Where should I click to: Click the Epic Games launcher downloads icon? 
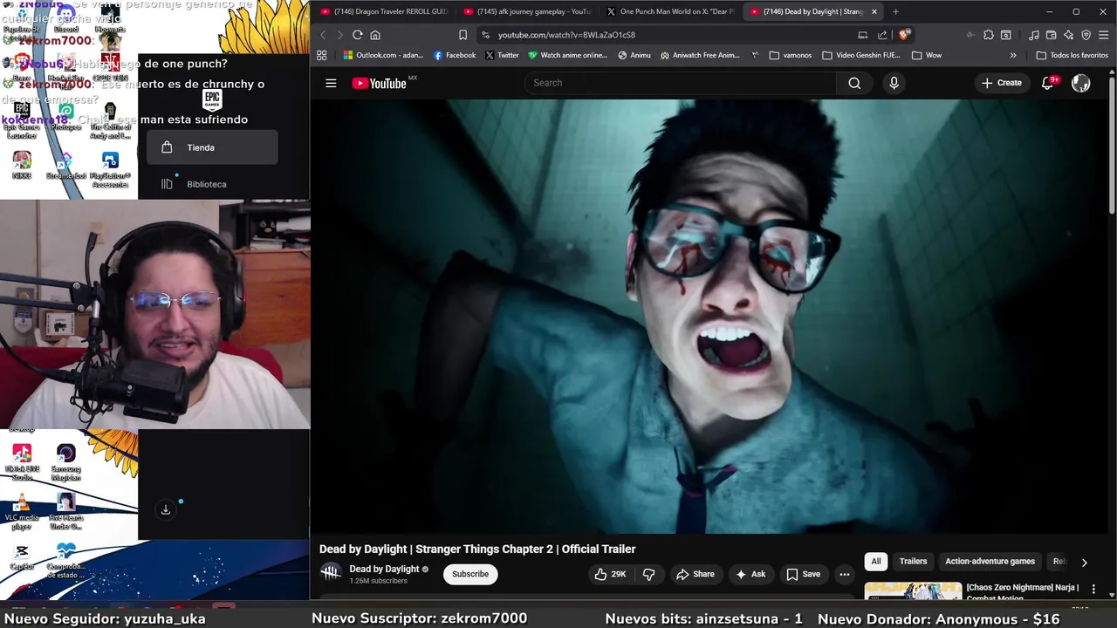click(166, 509)
